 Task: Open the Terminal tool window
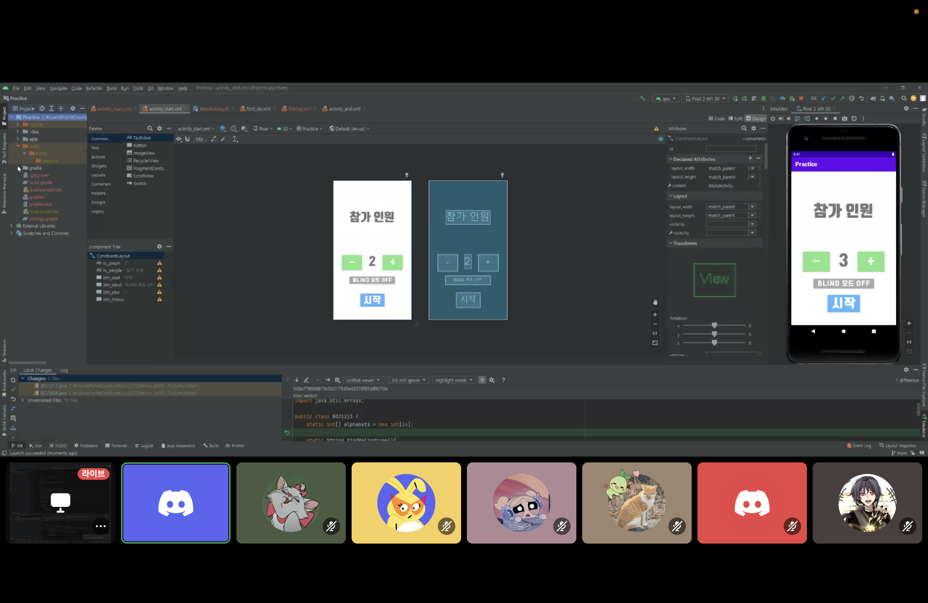coord(116,445)
